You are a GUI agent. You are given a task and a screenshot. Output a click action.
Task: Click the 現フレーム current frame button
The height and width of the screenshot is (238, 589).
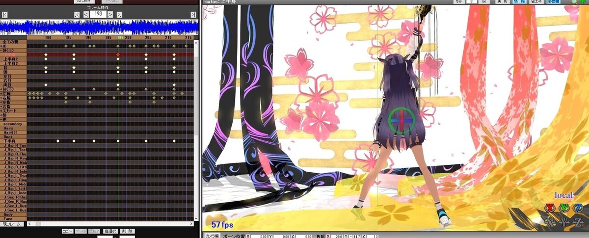(11, 224)
